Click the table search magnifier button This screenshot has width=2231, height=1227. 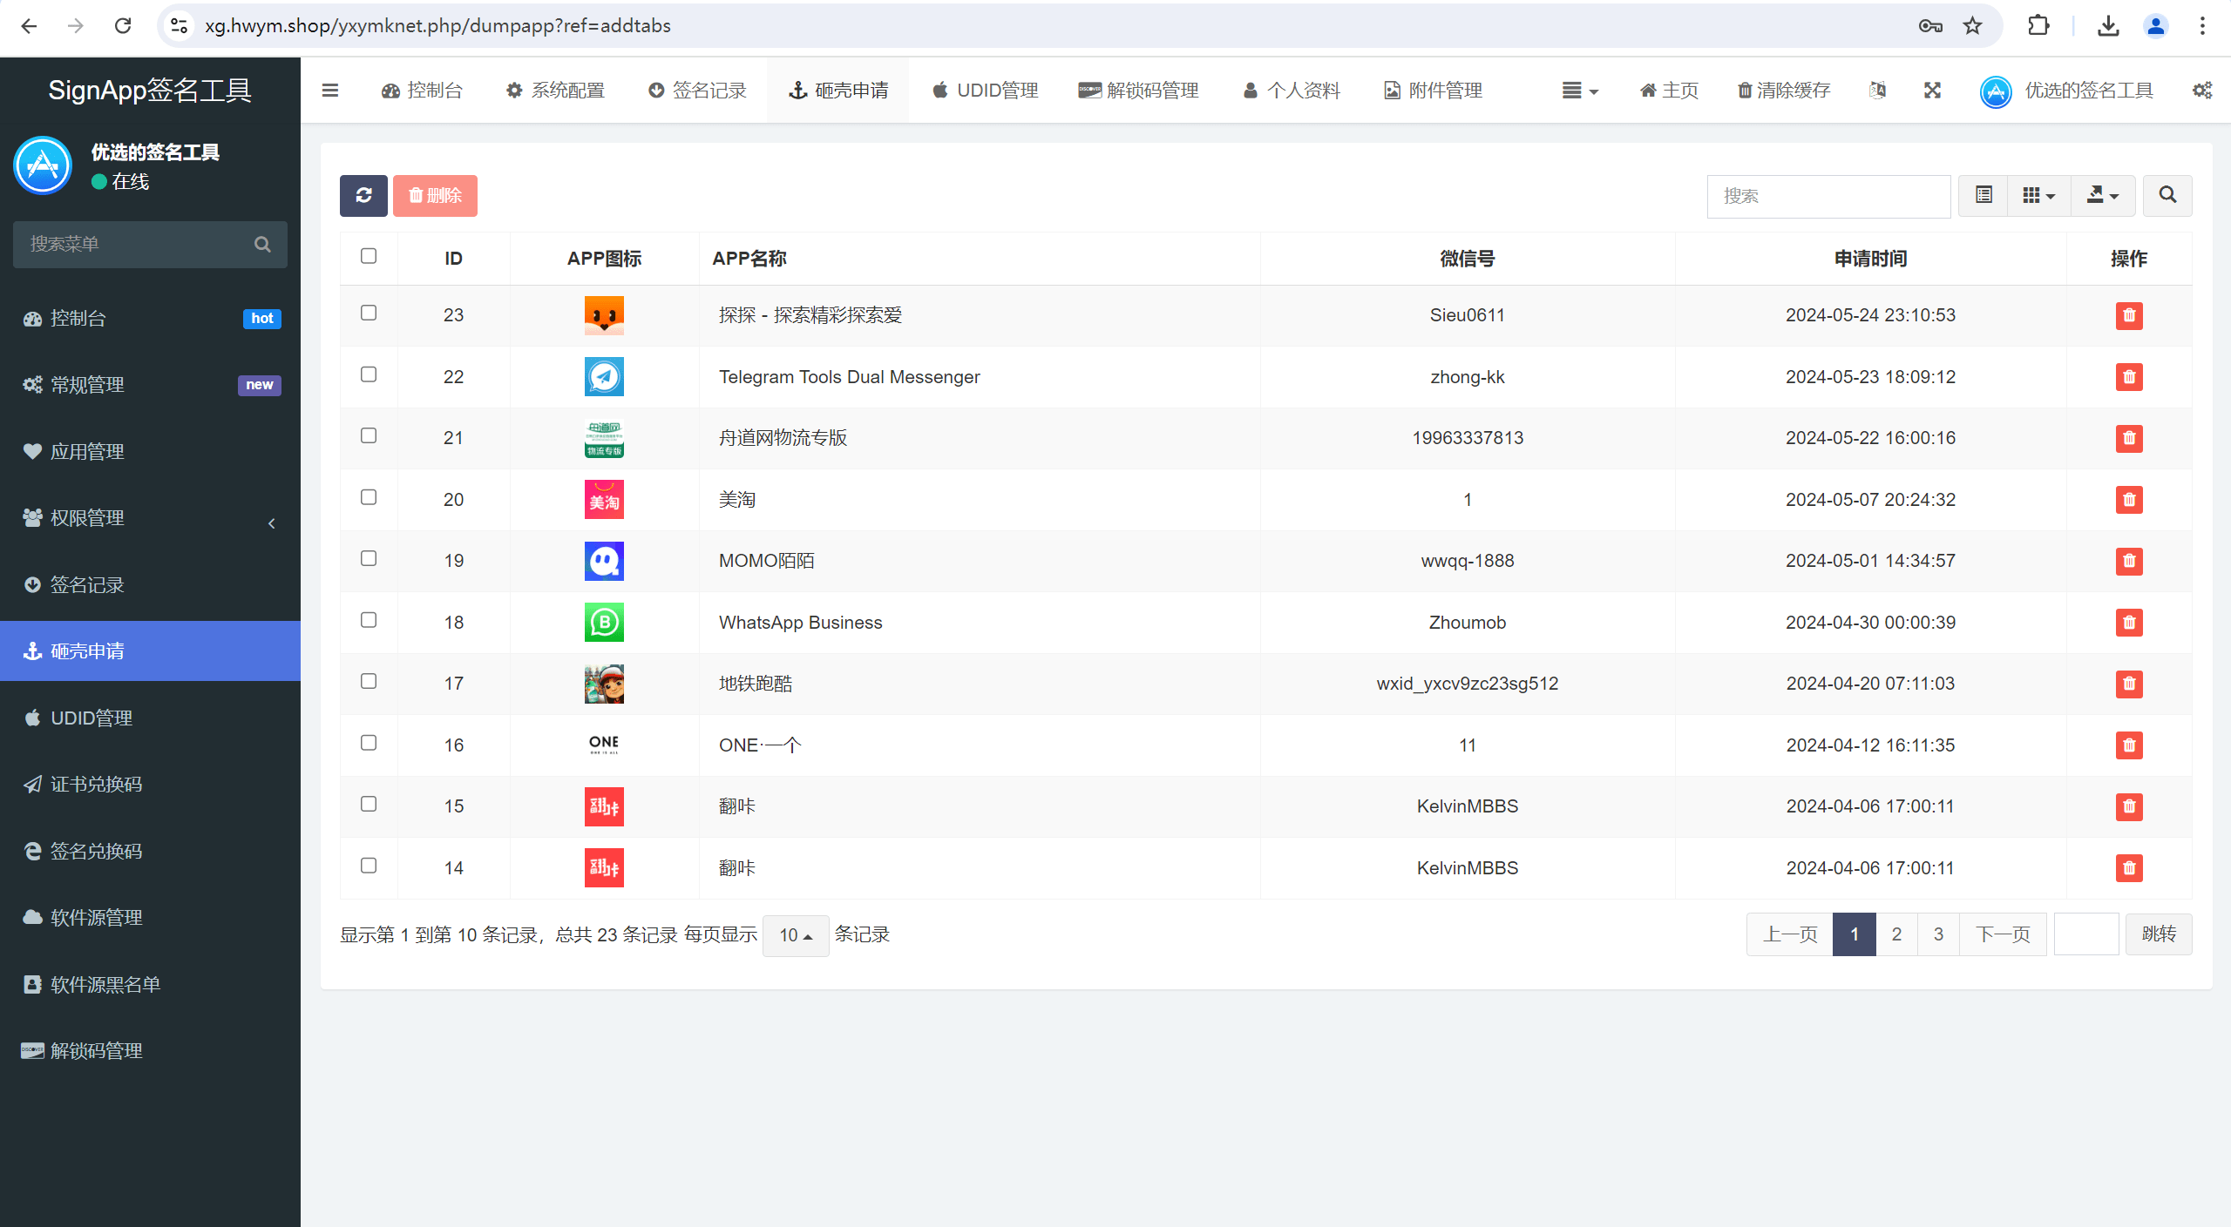click(x=2167, y=195)
